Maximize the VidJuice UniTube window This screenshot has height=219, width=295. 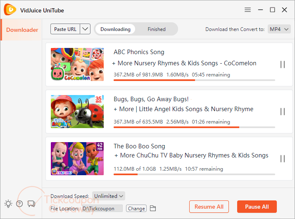(272, 10)
